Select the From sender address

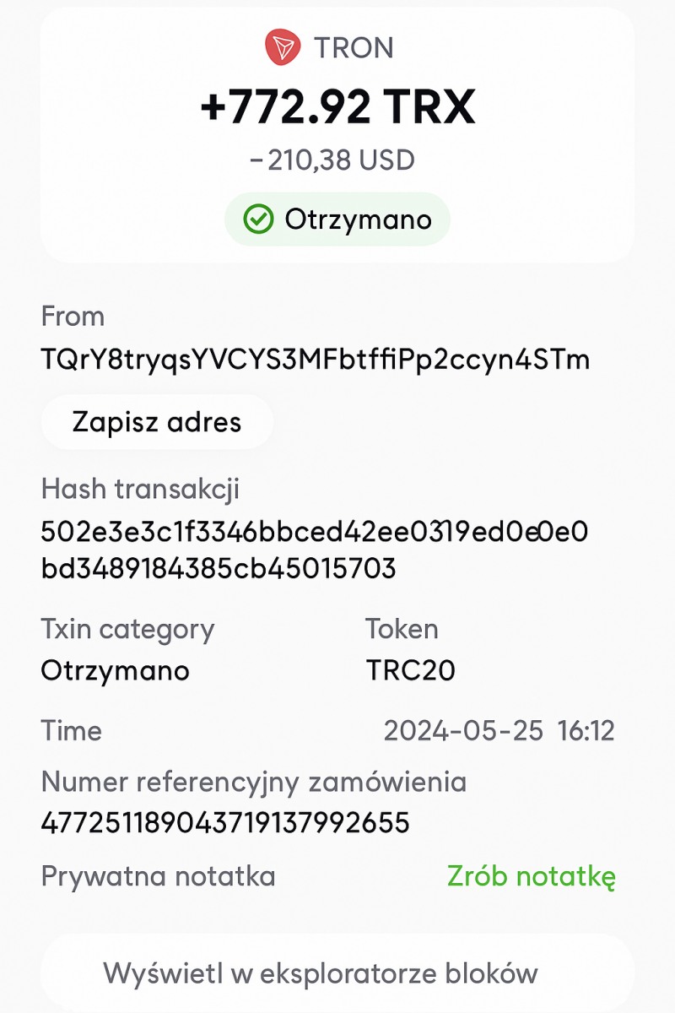[315, 360]
